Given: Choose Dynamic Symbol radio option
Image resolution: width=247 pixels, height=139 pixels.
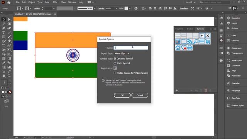Looking at the screenshot, I should pos(115,59).
